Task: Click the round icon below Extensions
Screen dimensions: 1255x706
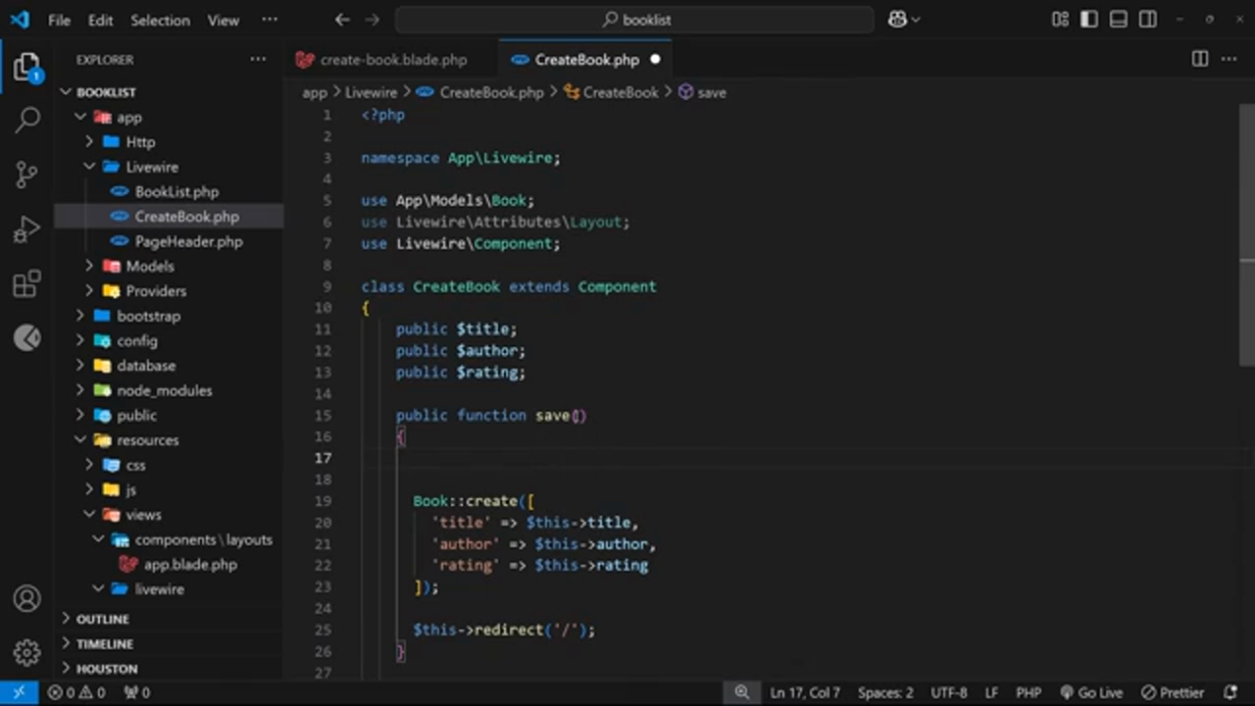Action: pos(26,338)
